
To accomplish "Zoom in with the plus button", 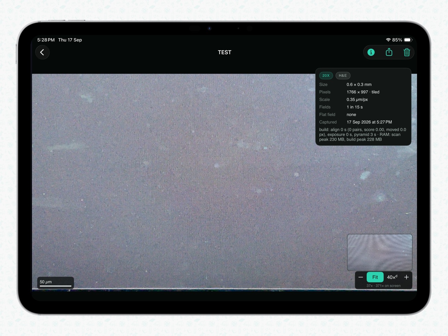I will pyautogui.click(x=406, y=277).
